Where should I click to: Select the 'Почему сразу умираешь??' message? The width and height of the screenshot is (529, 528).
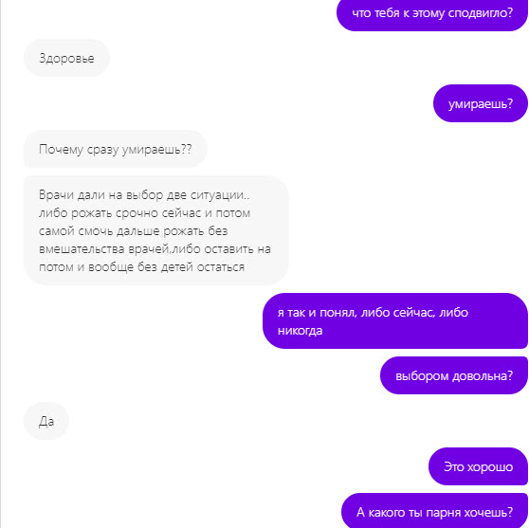[x=115, y=149]
